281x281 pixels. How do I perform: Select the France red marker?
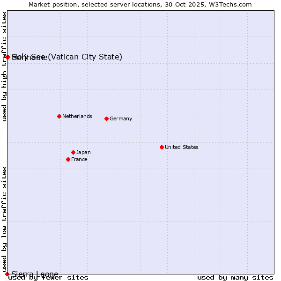[68, 159]
